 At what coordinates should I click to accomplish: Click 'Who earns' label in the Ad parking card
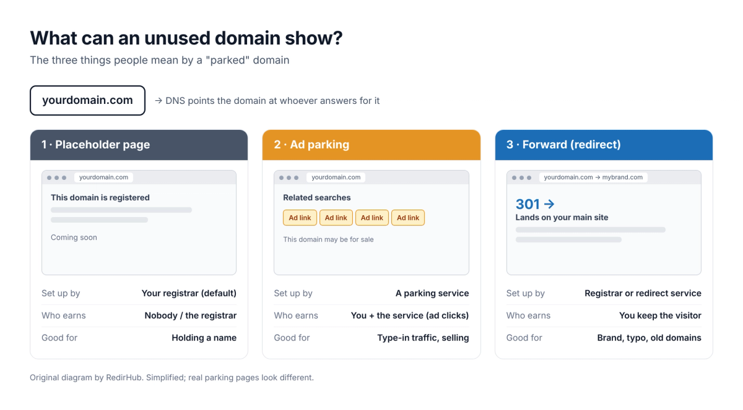pos(296,315)
